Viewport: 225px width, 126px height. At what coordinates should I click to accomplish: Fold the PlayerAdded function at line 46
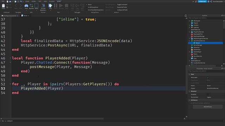[10, 58]
